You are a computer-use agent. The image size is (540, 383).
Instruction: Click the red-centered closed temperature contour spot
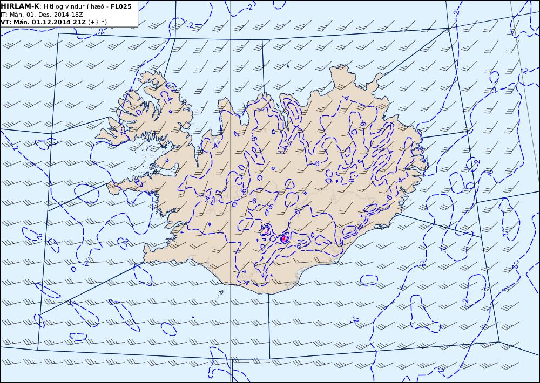click(x=284, y=238)
